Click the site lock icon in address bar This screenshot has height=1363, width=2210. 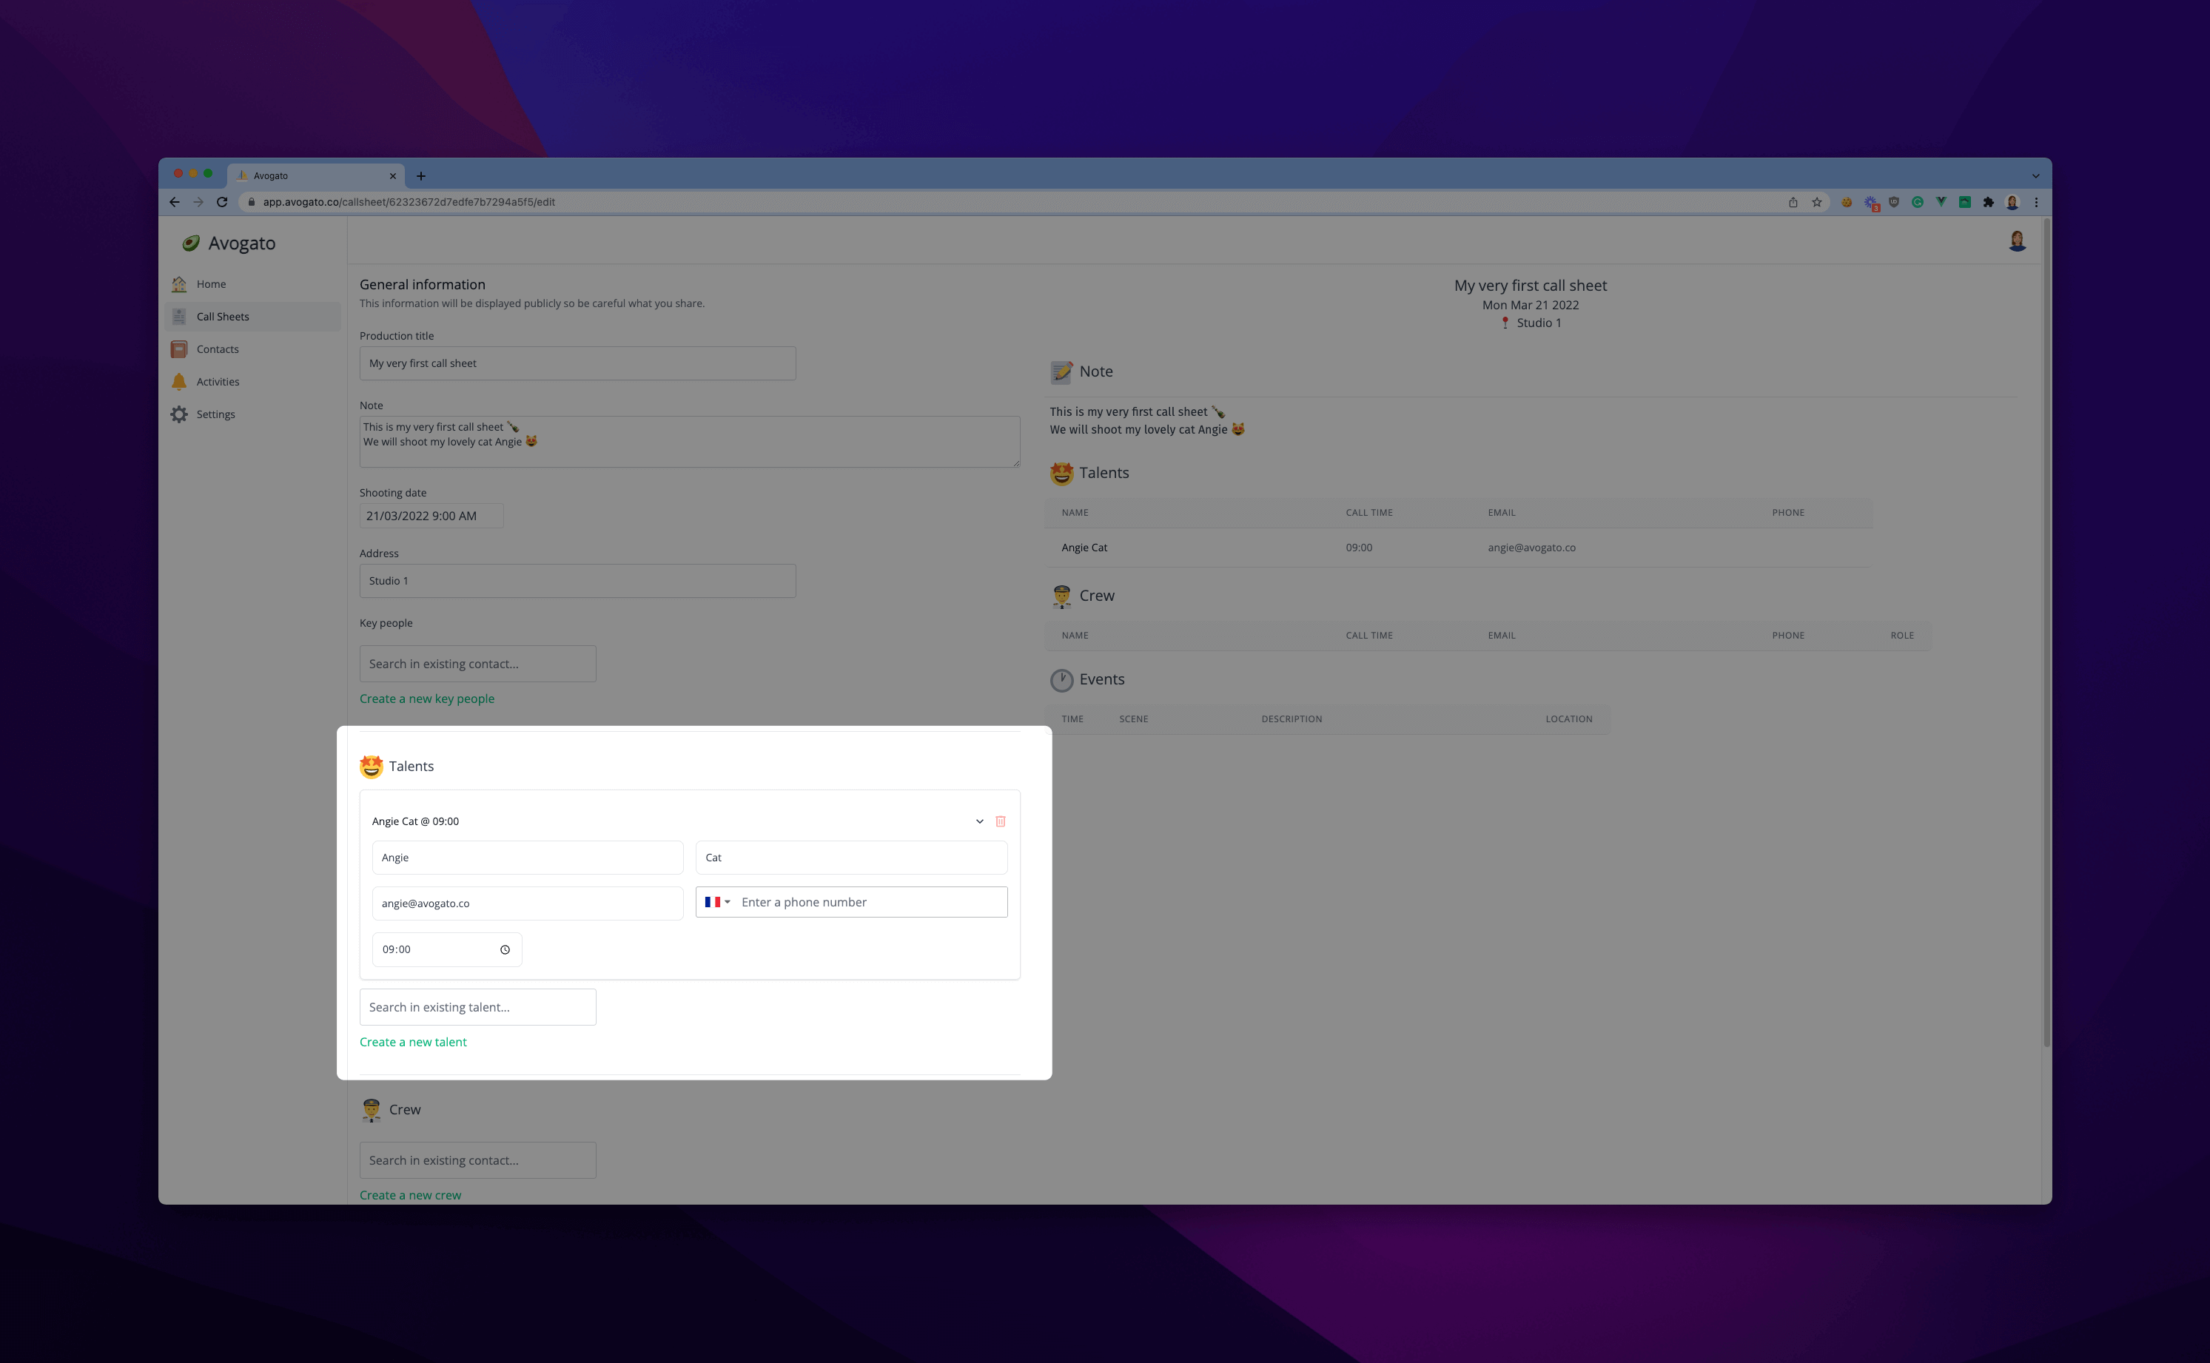252,202
